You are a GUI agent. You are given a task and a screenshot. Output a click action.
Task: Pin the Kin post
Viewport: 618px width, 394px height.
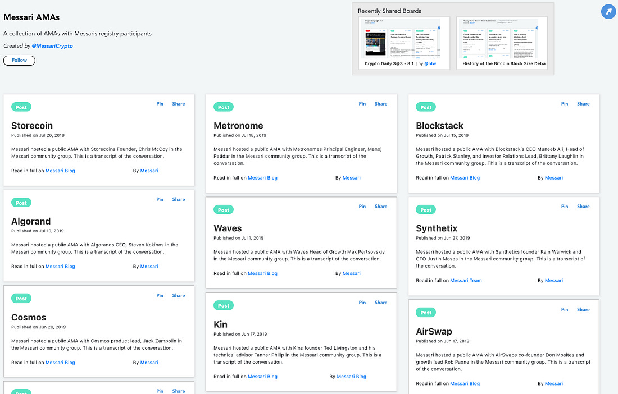(362, 303)
